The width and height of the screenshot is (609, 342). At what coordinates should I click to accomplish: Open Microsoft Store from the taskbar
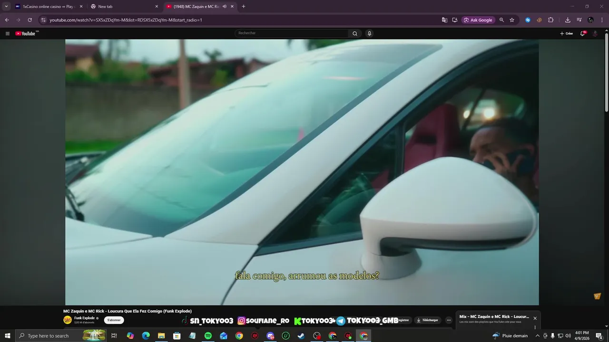[177, 336]
